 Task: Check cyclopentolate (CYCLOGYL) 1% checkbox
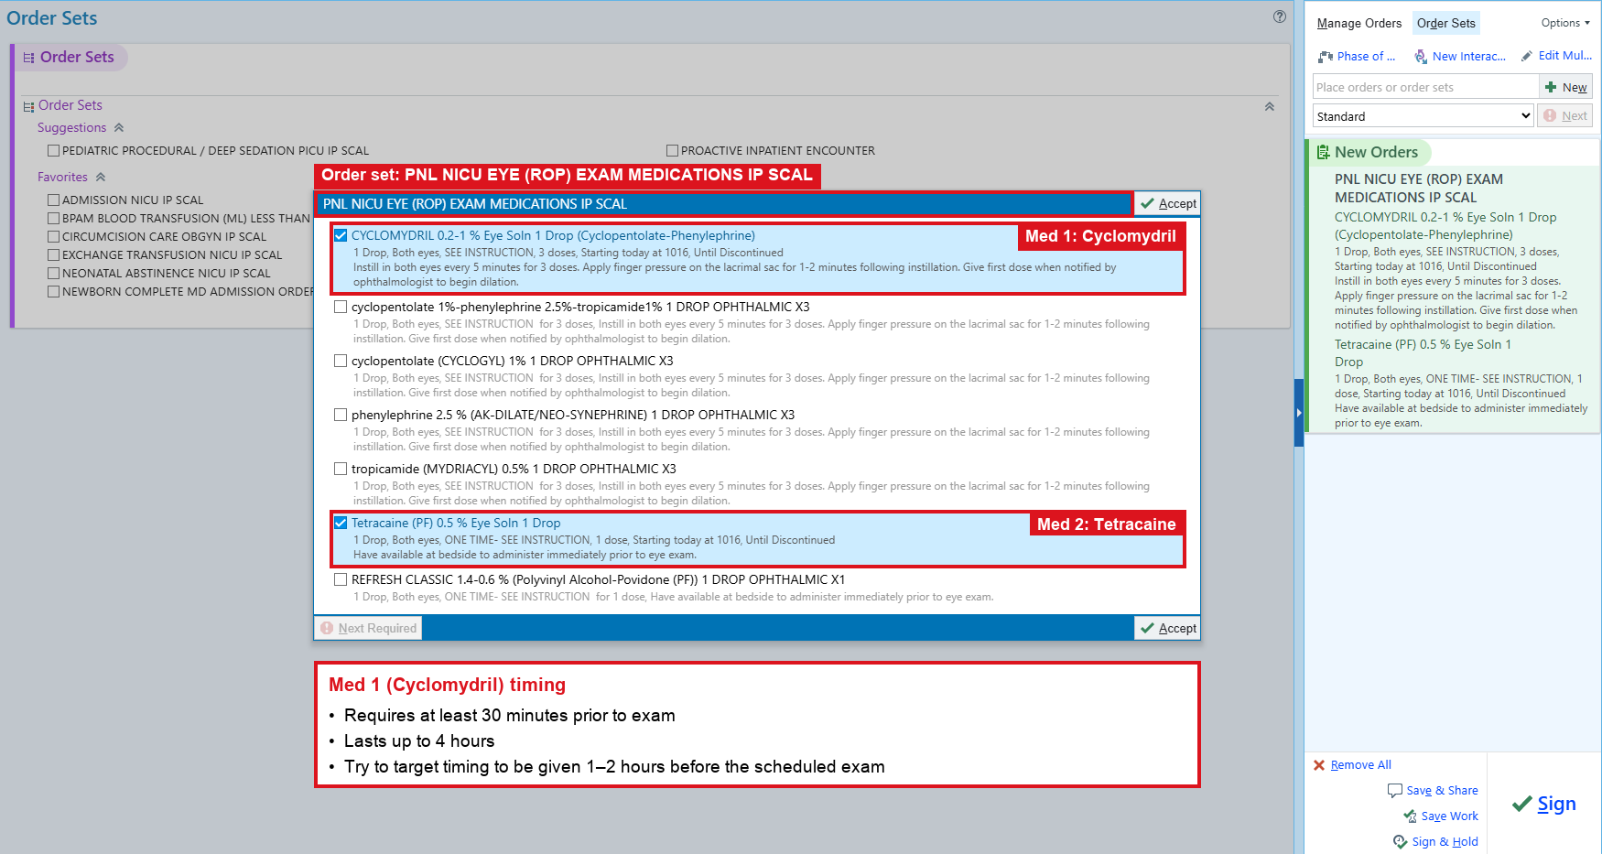pos(341,361)
